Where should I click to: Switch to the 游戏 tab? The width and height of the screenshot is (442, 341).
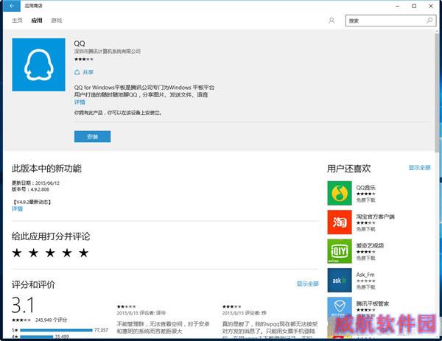coord(57,21)
